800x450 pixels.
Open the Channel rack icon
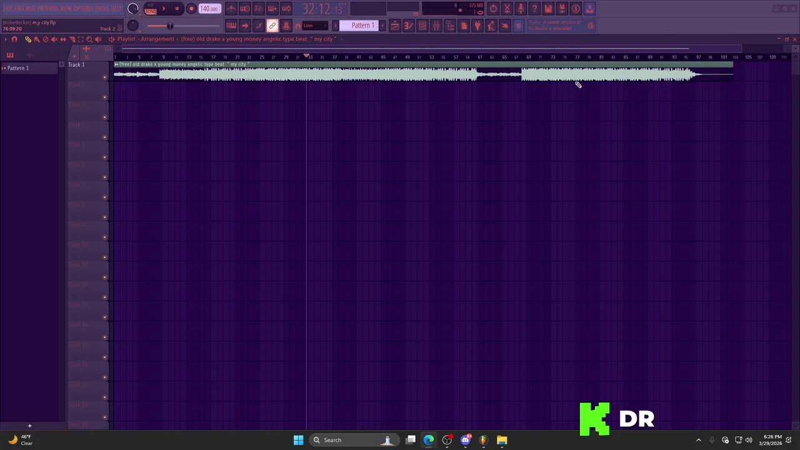(422, 26)
